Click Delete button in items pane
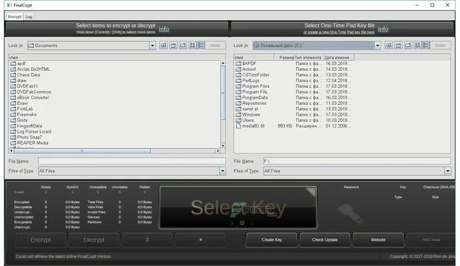Viewport: 460px width, 266px height. (x=215, y=46)
